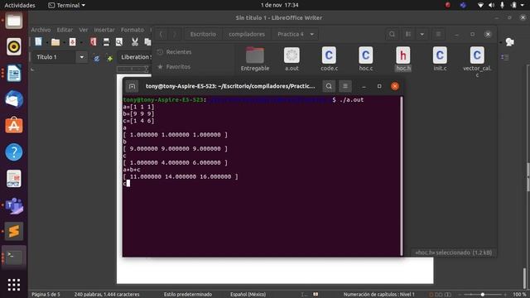Open the Formato menu

pos(132,30)
